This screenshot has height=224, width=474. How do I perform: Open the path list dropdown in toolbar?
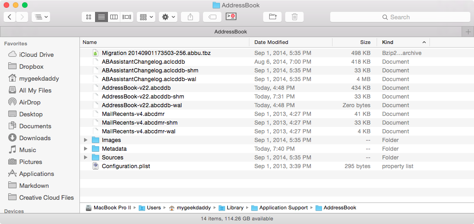click(x=41, y=17)
